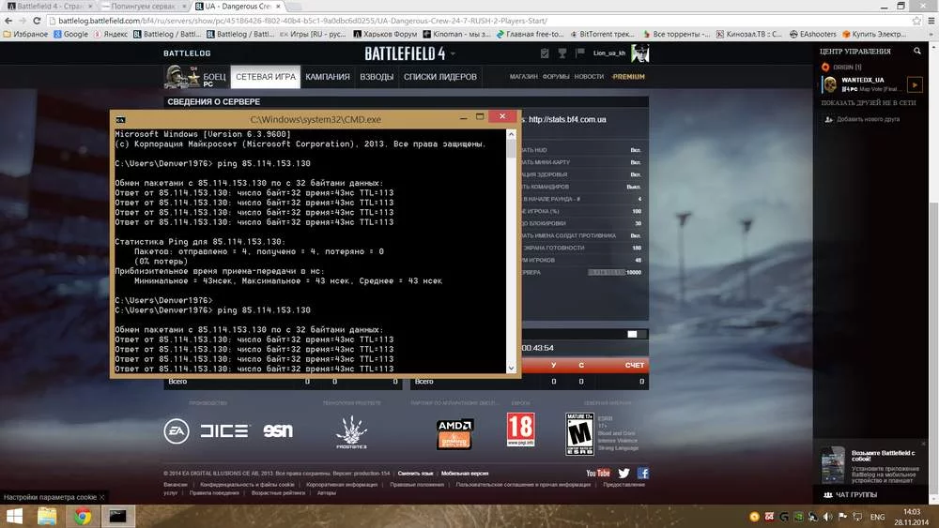Click the EA logo in footer
Viewport: 939px width, 528px height.
[177, 431]
